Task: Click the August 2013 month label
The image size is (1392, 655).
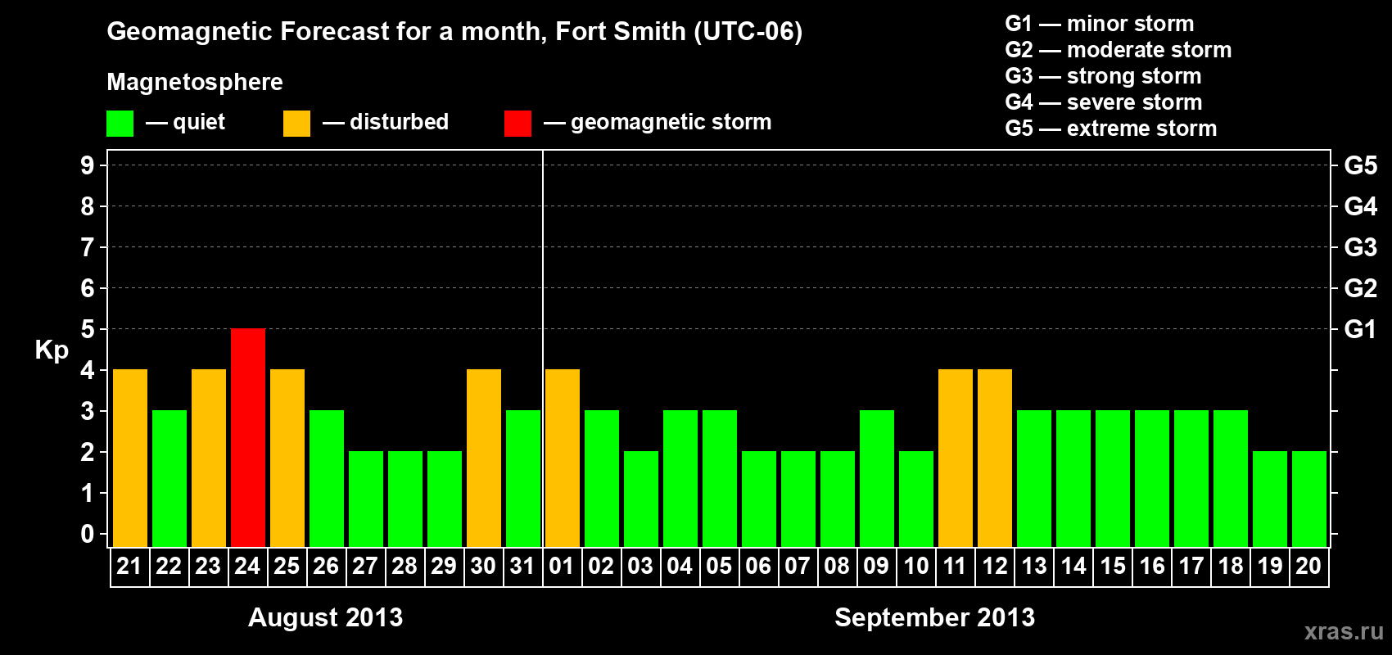Action: 325,617
